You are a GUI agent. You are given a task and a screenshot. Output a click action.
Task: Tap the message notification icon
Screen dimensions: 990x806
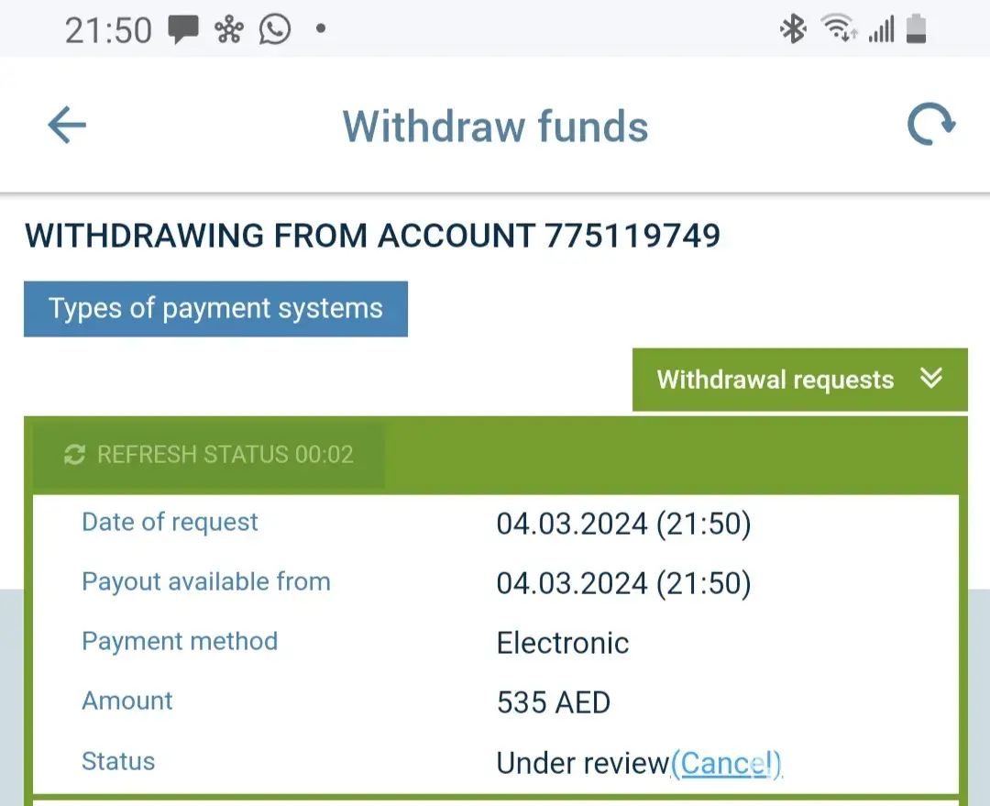tap(183, 30)
